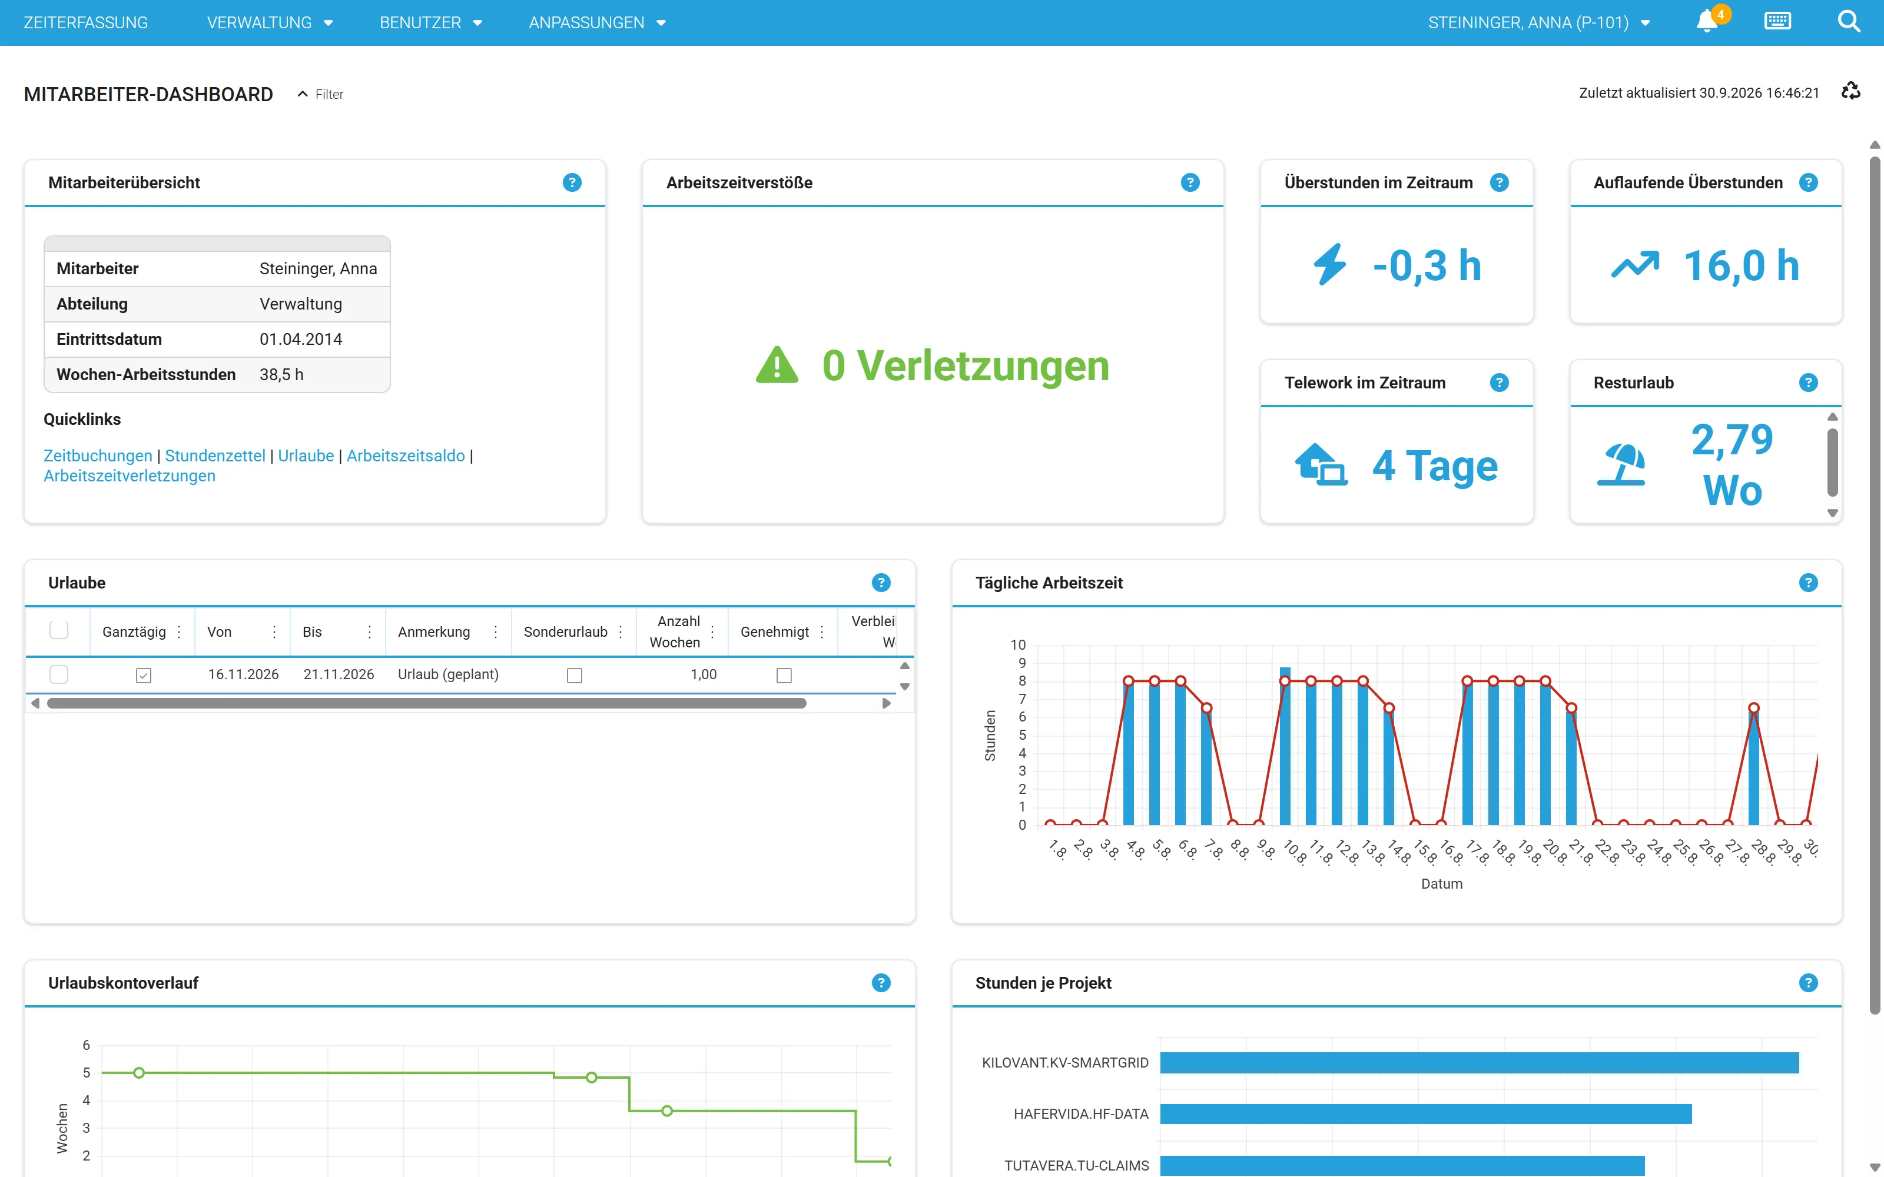Screen dimensions: 1884x1177
Task: Open Von column options menu
Action: [x=274, y=632]
